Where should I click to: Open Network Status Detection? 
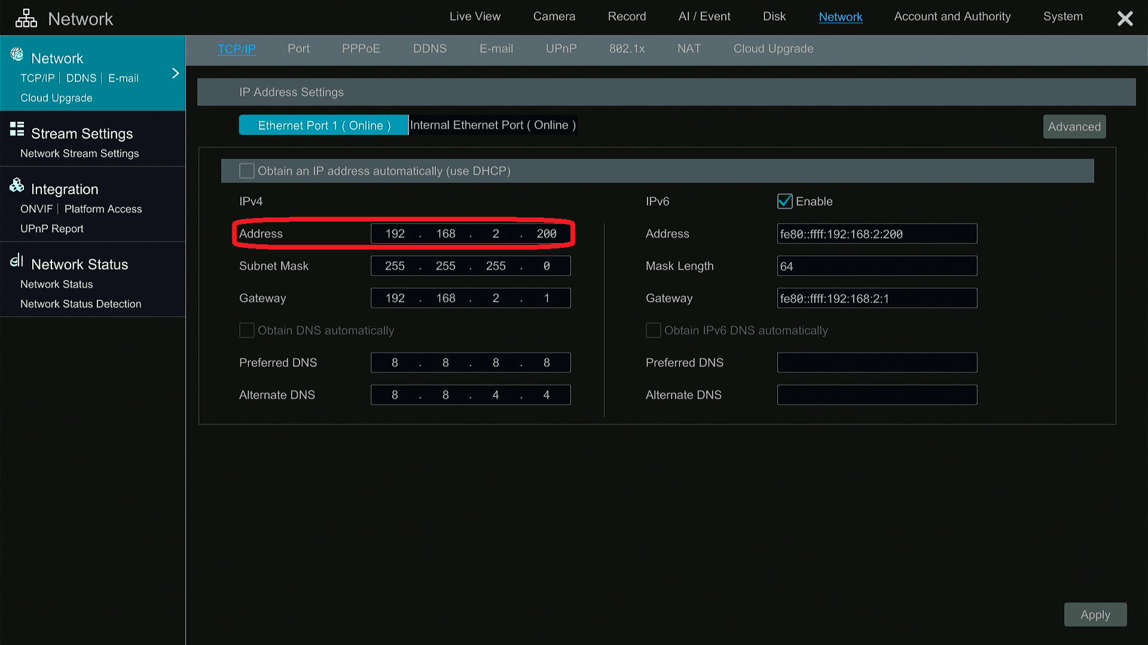(80, 303)
